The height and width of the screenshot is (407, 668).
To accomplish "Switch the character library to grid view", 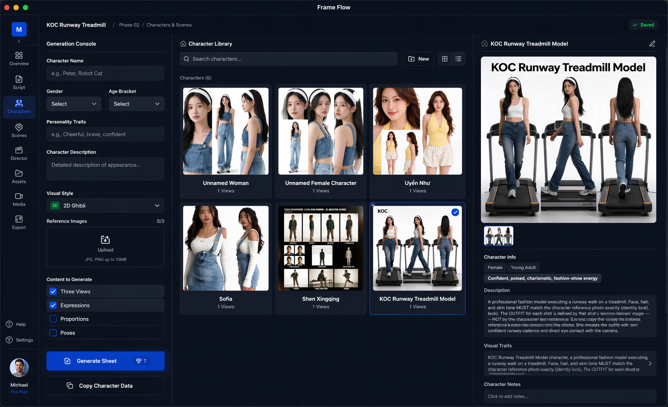I will click(444, 59).
